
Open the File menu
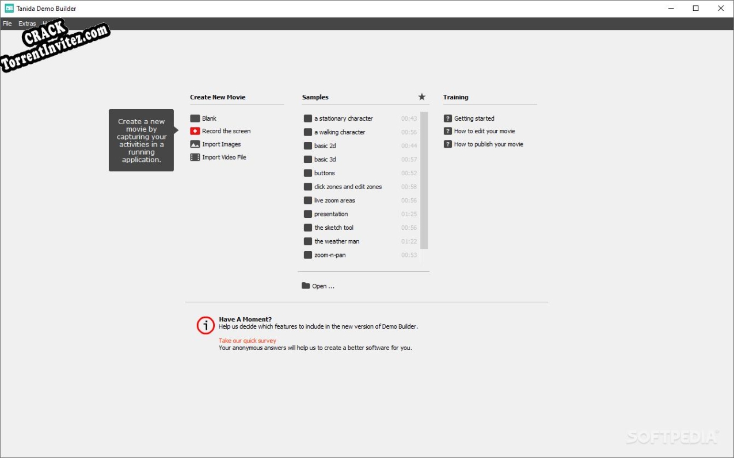click(7, 24)
